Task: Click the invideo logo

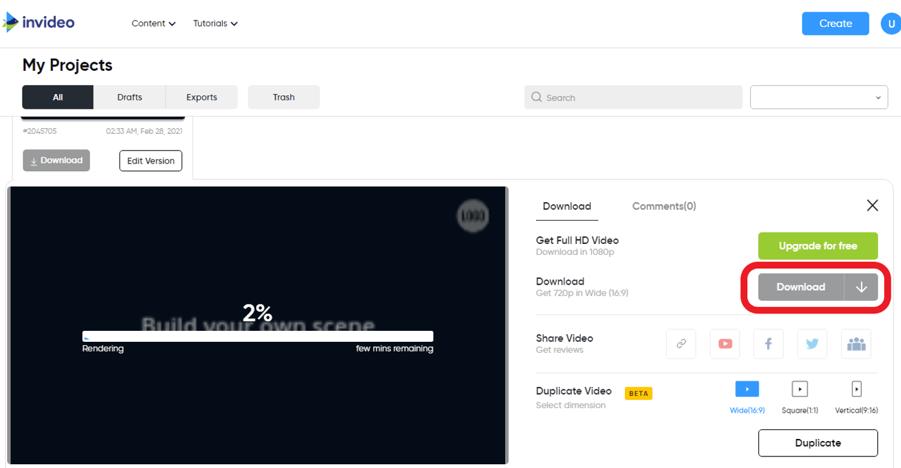Action: pos(39,23)
